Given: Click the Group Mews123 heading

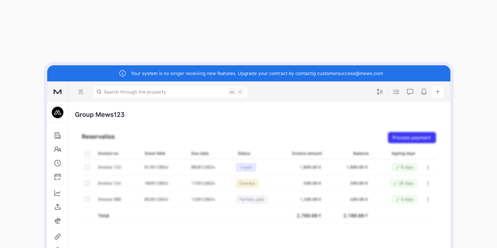Looking at the screenshot, I should pyautogui.click(x=100, y=114).
